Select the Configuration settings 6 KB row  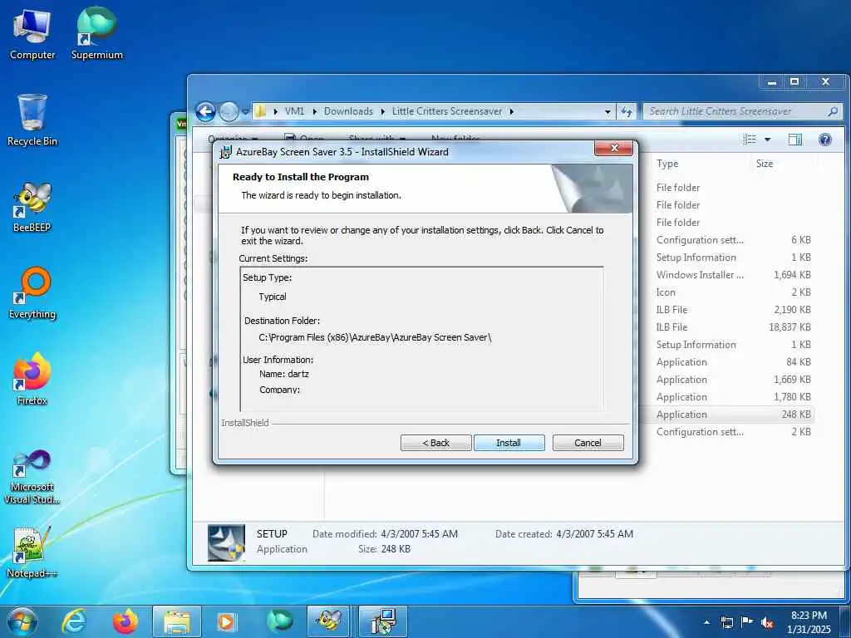pos(733,240)
